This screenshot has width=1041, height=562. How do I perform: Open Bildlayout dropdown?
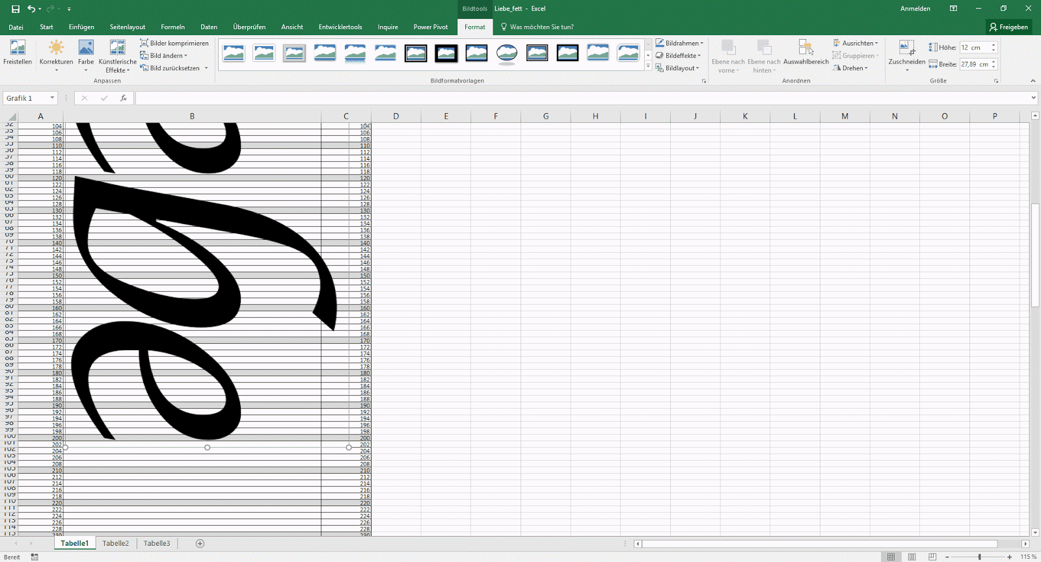point(677,68)
